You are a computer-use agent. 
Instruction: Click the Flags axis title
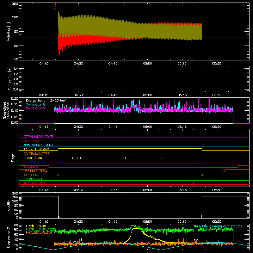pyautogui.click(x=13, y=158)
